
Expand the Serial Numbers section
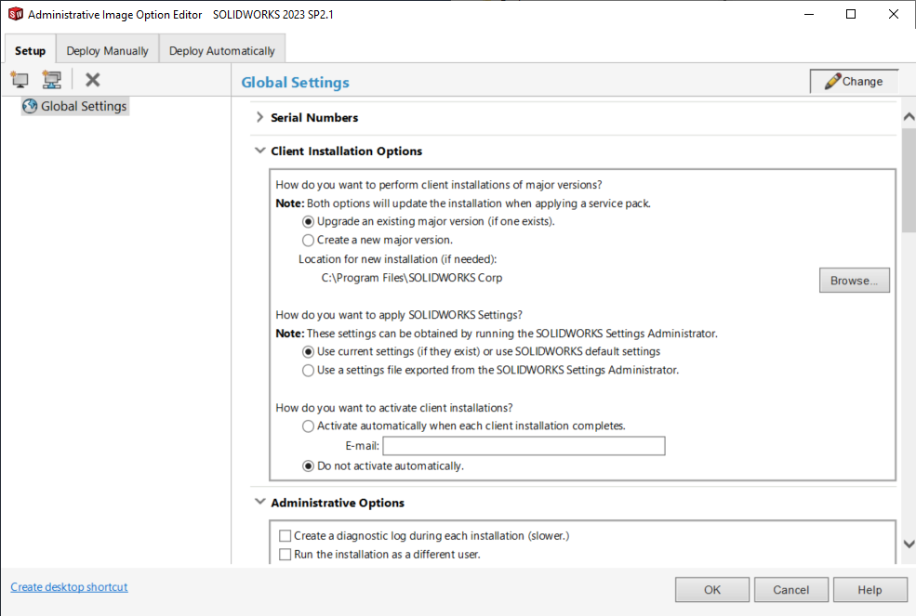(x=259, y=118)
